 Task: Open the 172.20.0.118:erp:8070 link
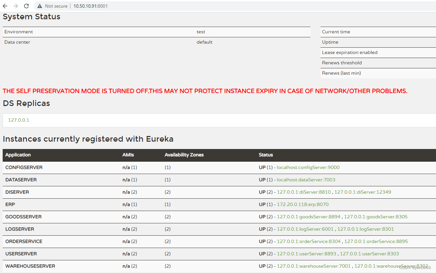303,204
